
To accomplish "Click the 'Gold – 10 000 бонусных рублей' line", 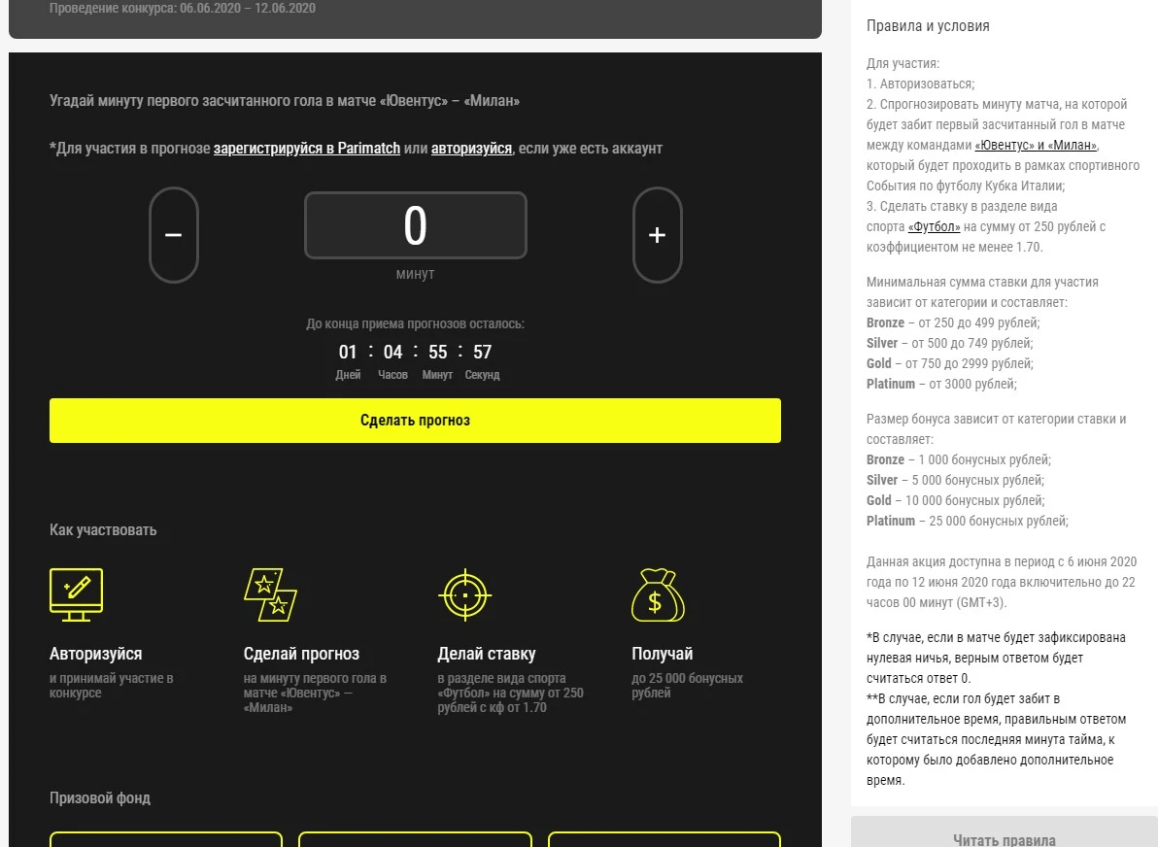I will (x=956, y=500).
